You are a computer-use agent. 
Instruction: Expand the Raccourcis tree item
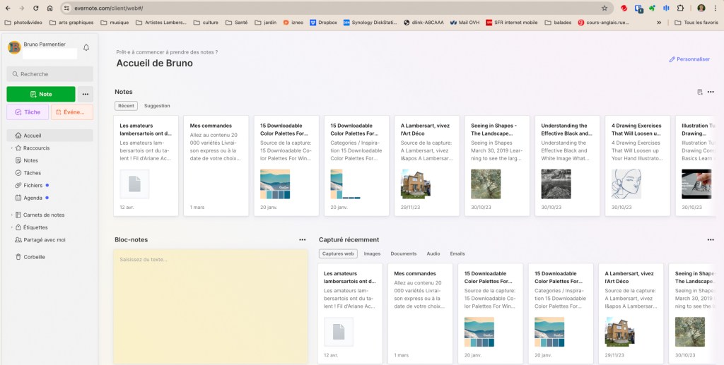pyautogui.click(x=11, y=148)
